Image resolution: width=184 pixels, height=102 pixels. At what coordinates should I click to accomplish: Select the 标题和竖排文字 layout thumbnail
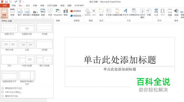[9, 75]
